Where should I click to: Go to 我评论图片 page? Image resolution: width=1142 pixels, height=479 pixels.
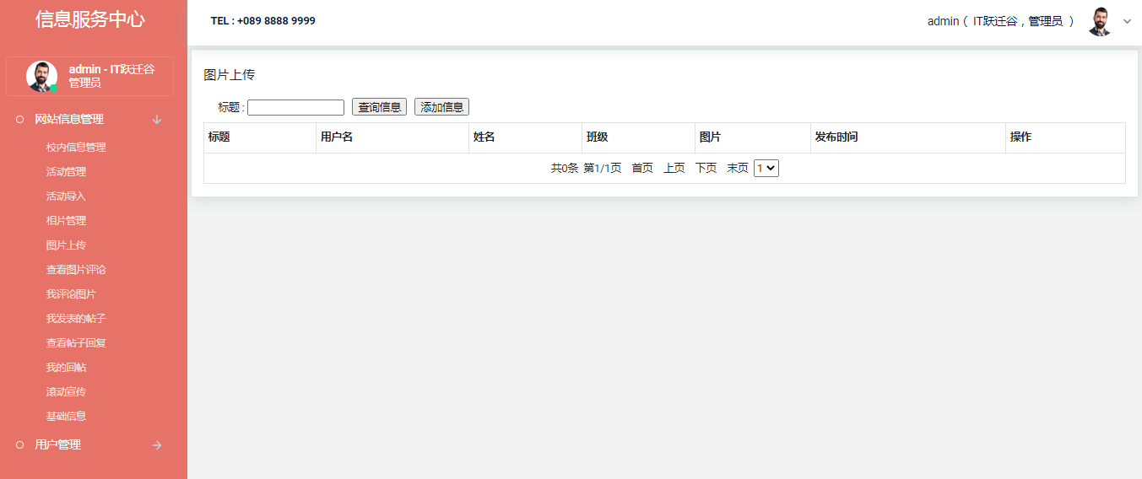click(71, 293)
